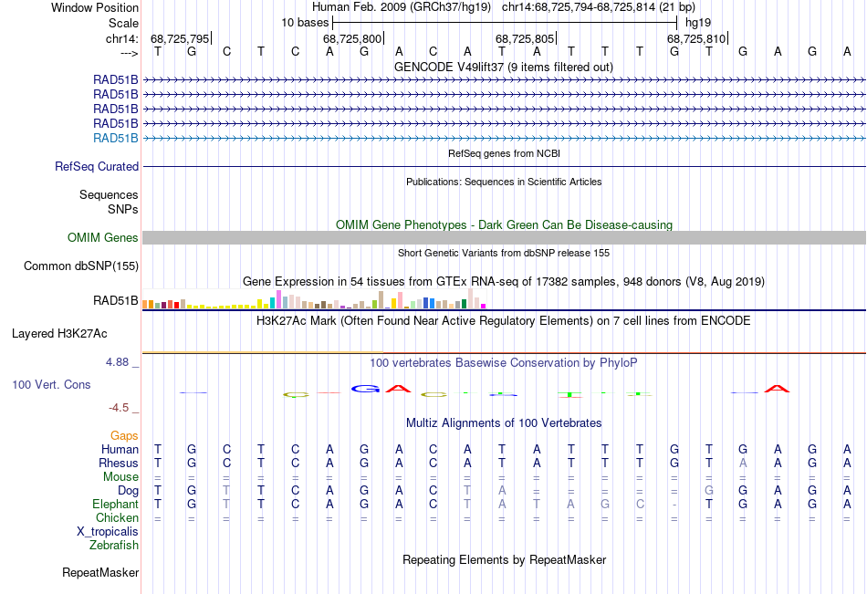Select the Elephant alignment row label

(115, 504)
